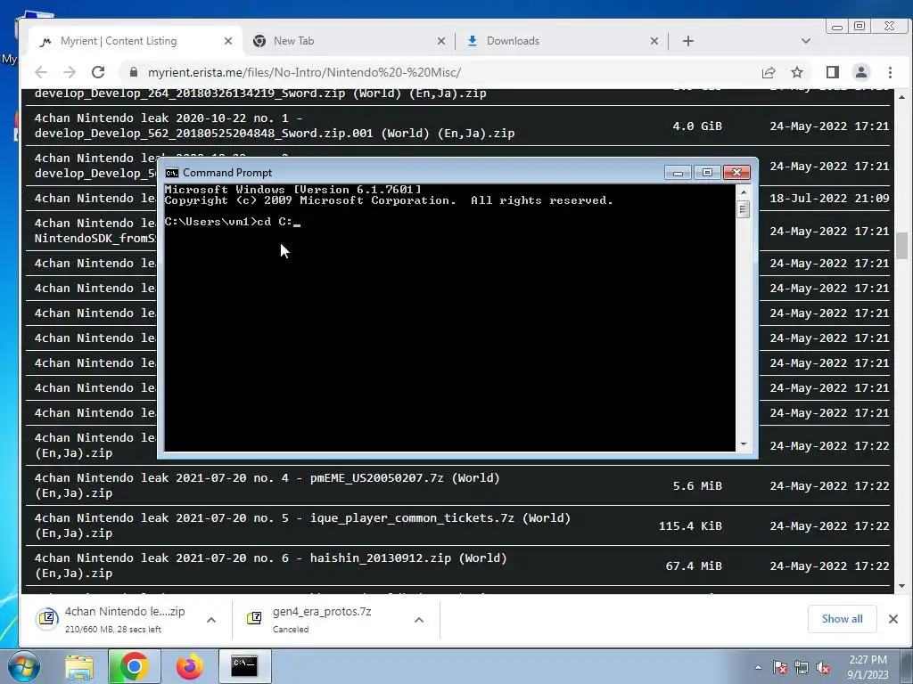
Task: Close the Myrient Content Listing tab
Action: [x=228, y=41]
